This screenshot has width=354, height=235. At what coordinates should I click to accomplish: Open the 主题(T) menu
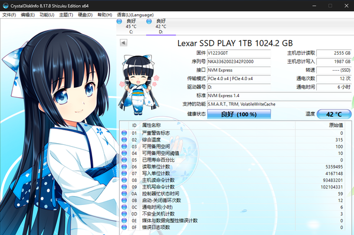tap(66, 15)
